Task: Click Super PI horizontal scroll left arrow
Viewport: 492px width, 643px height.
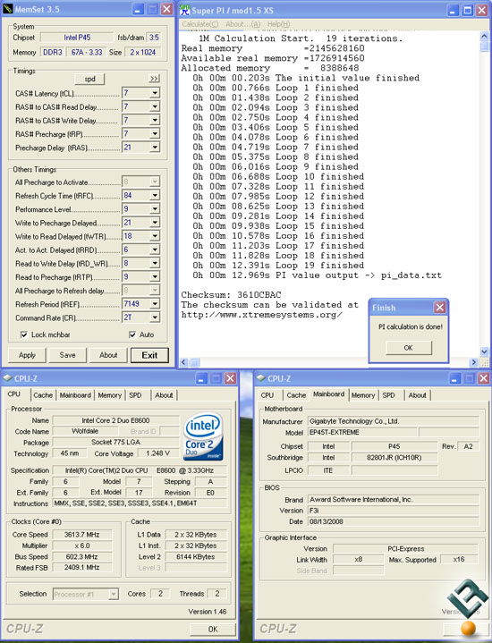Action: pos(184,362)
